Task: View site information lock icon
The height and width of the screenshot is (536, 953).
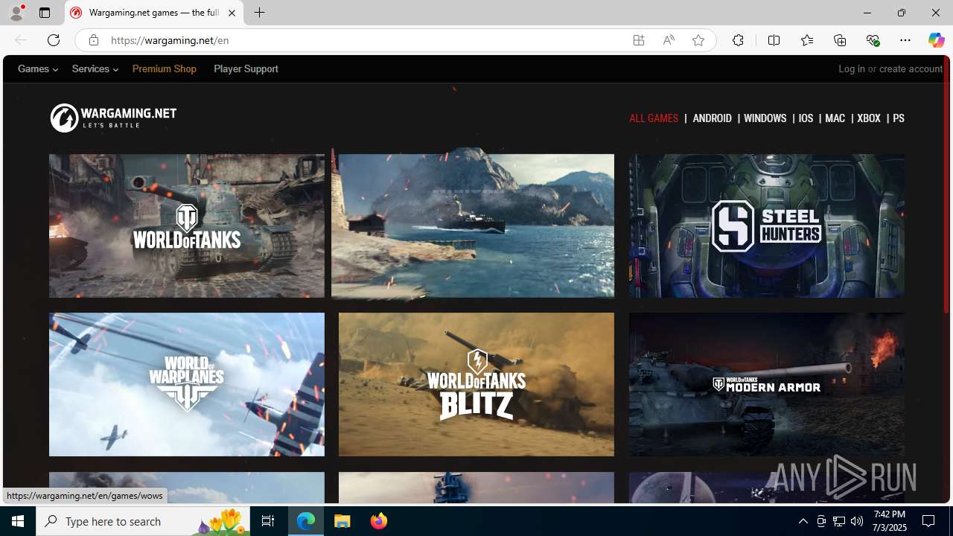Action: [x=93, y=40]
